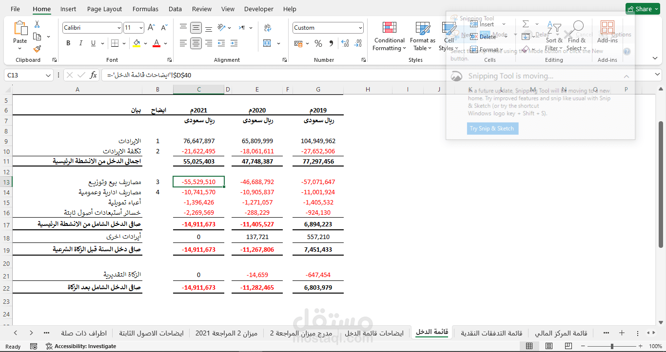Image resolution: width=666 pixels, height=352 pixels.
Task: Click the Orientation text angle icon
Action: click(221, 28)
